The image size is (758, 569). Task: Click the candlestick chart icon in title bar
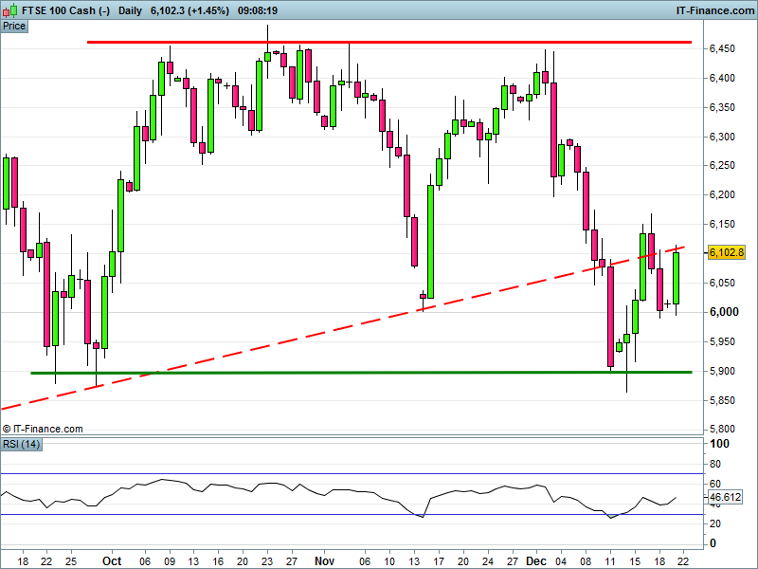pyautogui.click(x=9, y=9)
